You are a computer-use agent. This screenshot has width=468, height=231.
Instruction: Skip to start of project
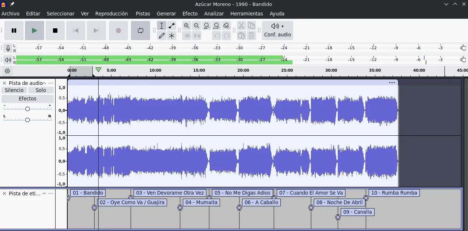click(x=76, y=31)
